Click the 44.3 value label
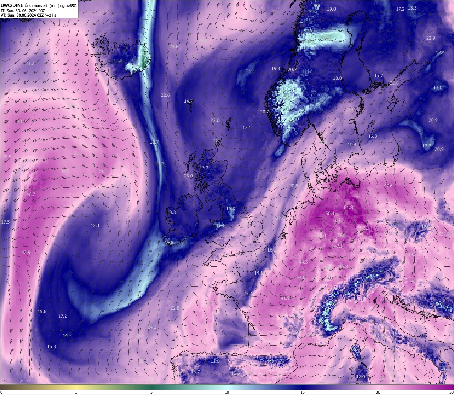The height and width of the screenshot is (395, 454). tap(303, 262)
